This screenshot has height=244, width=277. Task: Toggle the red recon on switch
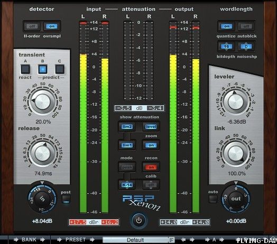pos(151,167)
